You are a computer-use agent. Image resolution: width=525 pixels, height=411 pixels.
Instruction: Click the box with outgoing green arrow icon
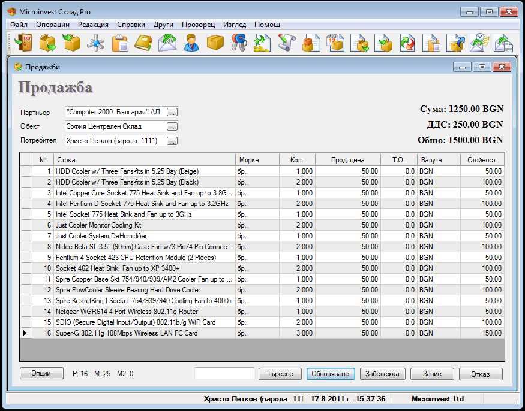48,43
